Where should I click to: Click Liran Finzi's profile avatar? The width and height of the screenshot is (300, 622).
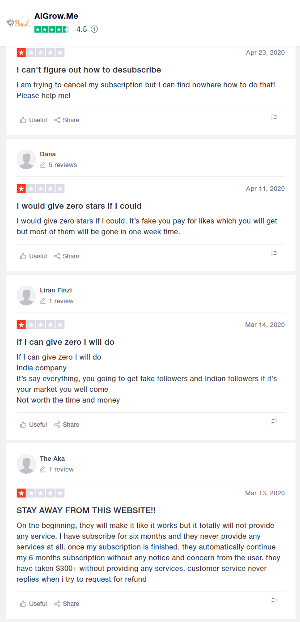pos(26,296)
